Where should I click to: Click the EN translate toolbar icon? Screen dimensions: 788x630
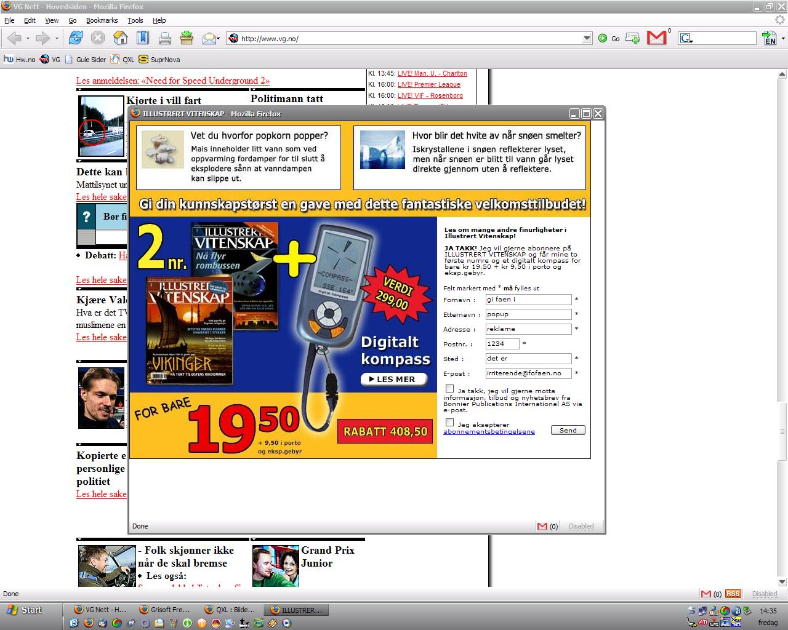(x=770, y=39)
